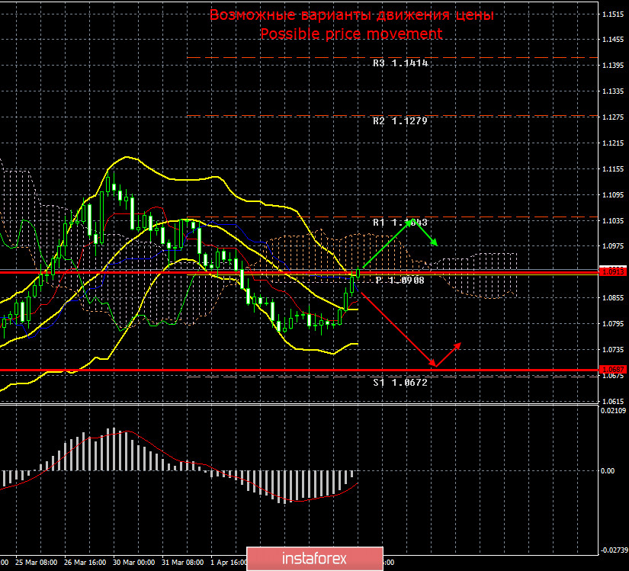Click the Russian title 'Возможные варианты движения цены'

351,15
